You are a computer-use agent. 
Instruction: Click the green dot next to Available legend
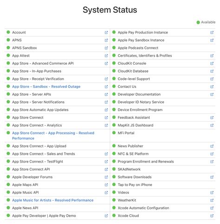coord(198,22)
